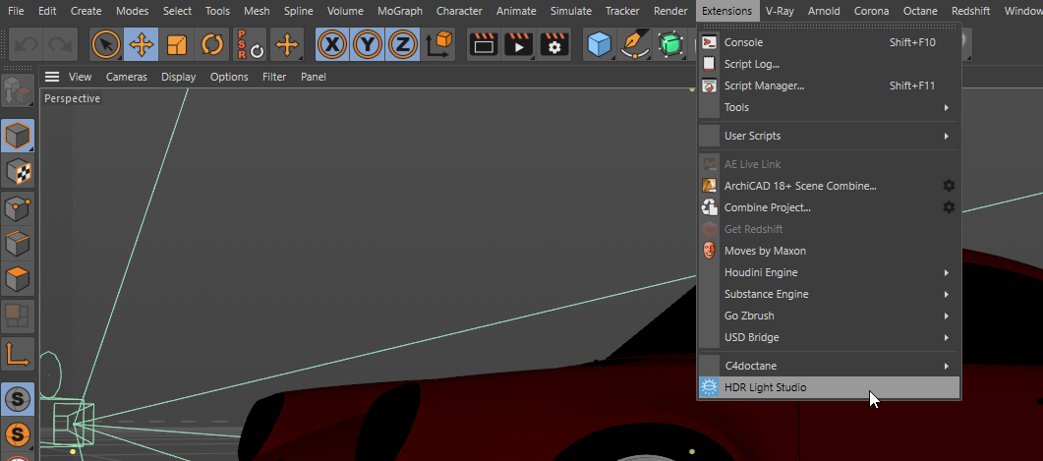The image size is (1043, 461).
Task: Expand the C4doctane submenu
Action: pos(829,366)
